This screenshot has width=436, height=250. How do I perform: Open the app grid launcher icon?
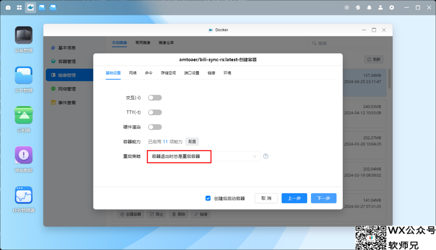coord(19,8)
